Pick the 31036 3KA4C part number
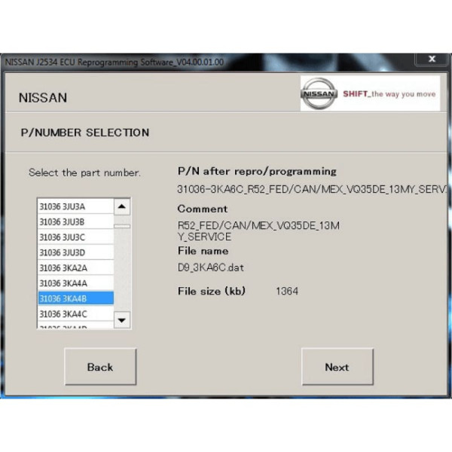This screenshot has width=452, height=452. tap(63, 313)
